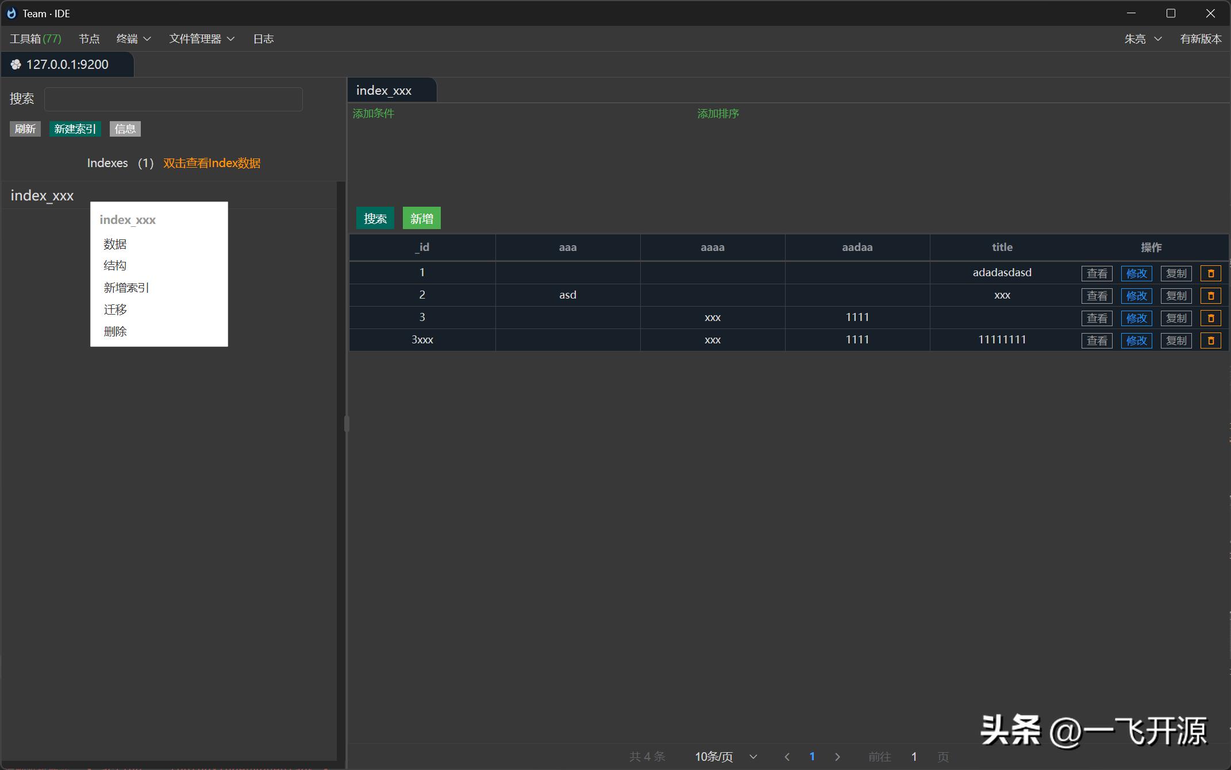Screen dimensions: 1231x770
Task: Open the 10条/页 page size selector
Action: (x=725, y=757)
